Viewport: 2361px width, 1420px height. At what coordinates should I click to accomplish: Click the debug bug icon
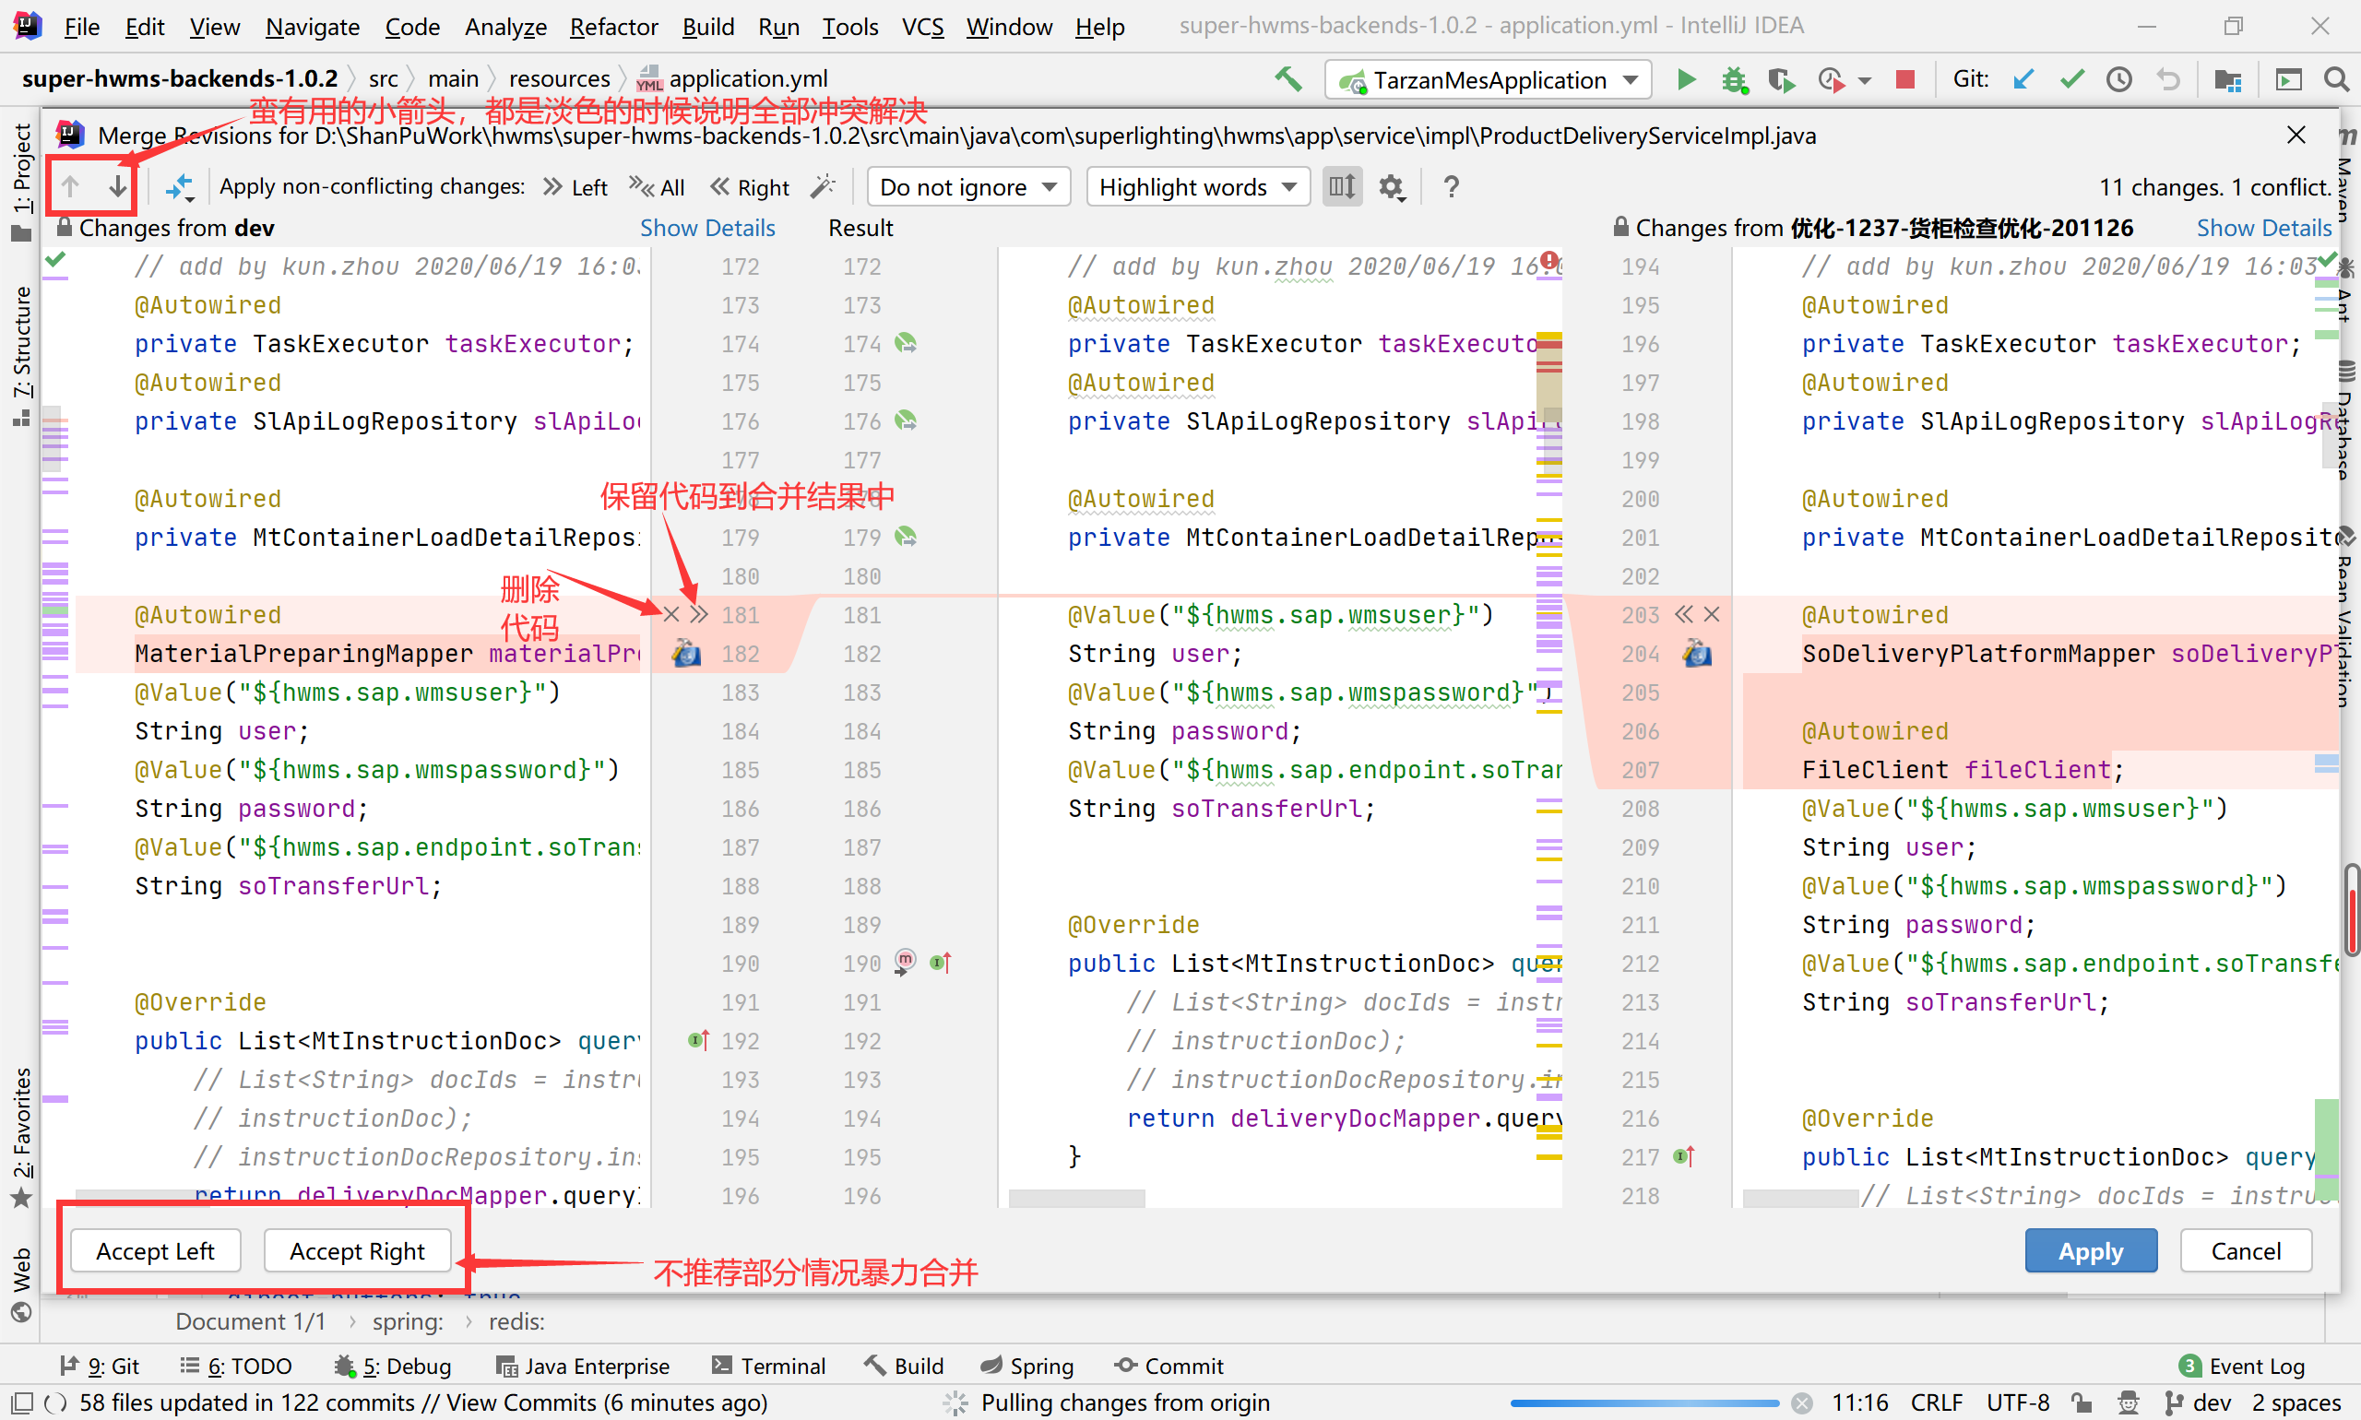pos(1733,79)
